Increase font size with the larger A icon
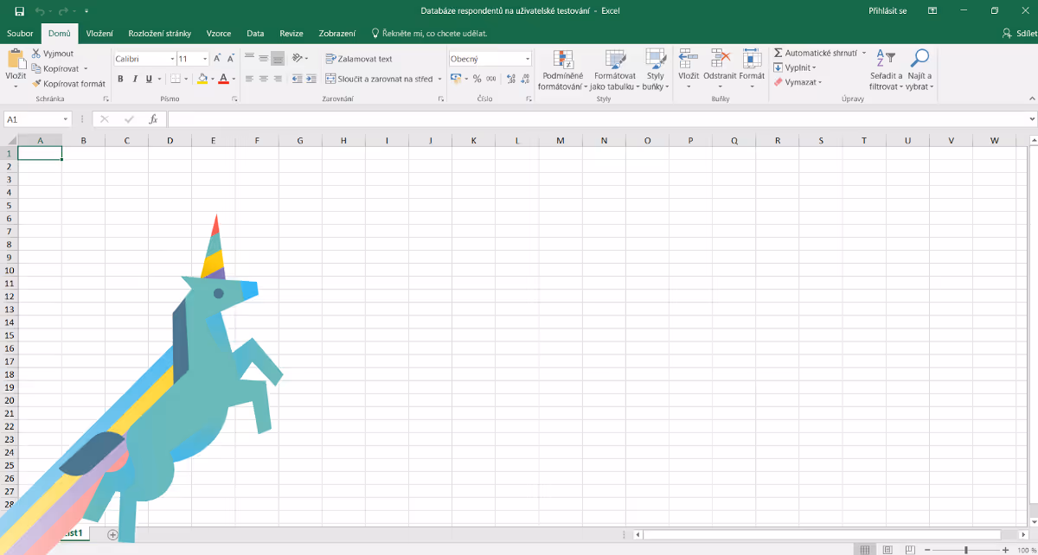This screenshot has height=555, width=1038. click(x=217, y=59)
